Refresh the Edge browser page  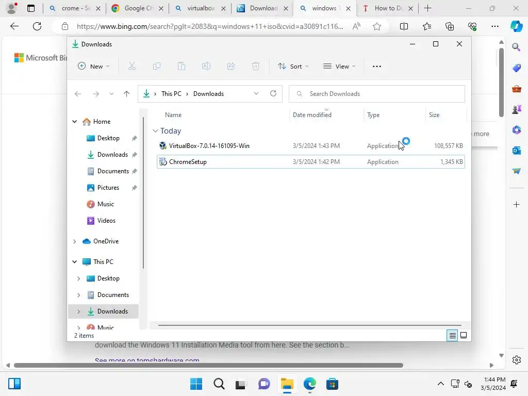pos(37,26)
